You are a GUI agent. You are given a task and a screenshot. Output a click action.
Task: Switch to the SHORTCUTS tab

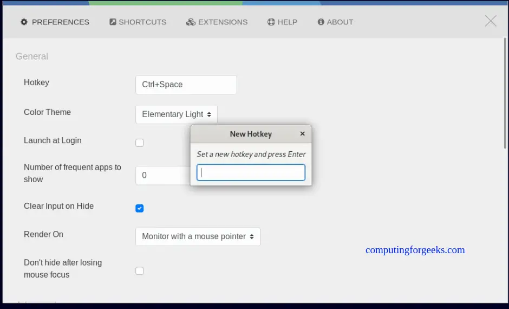(x=138, y=22)
